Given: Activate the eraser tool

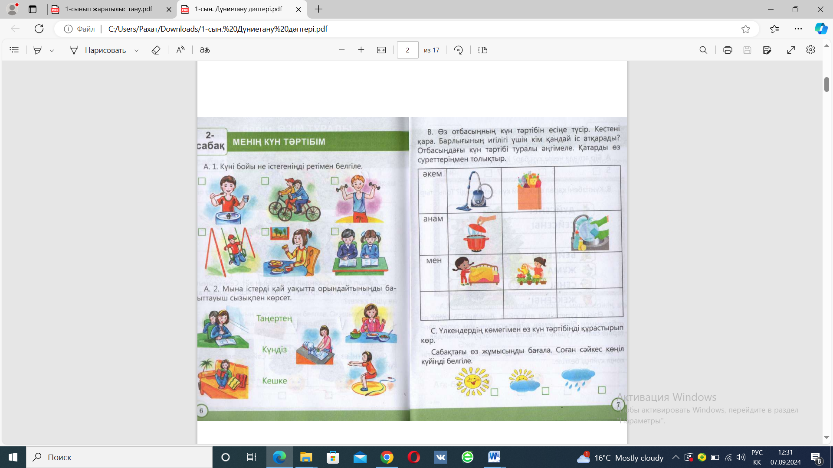Looking at the screenshot, I should pos(156,50).
